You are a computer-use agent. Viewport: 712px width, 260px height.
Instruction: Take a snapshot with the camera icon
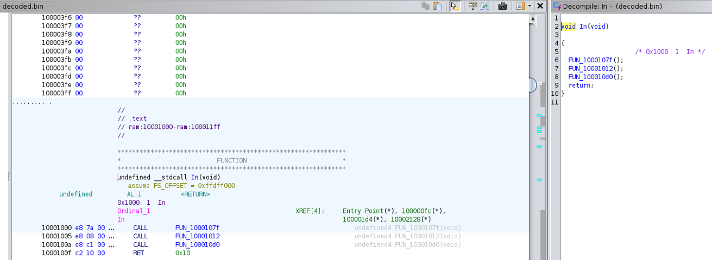502,6
